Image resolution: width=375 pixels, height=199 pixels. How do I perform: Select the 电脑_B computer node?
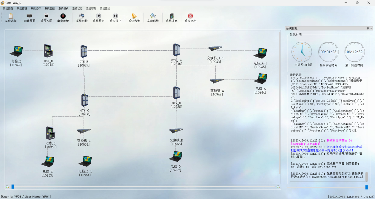pos(16,51)
